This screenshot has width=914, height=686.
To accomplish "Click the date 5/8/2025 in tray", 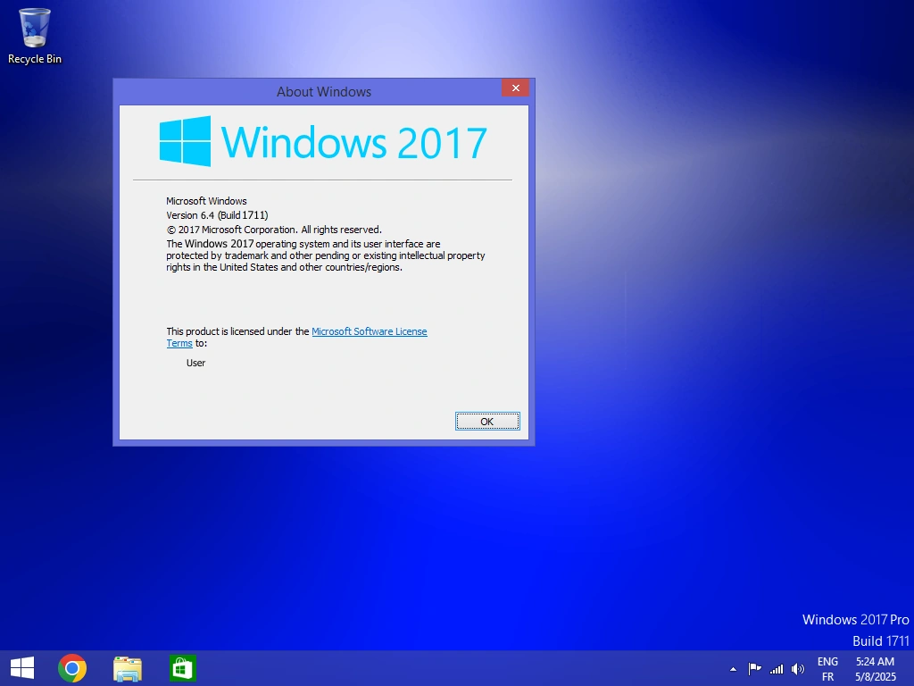I will pyautogui.click(x=875, y=677).
